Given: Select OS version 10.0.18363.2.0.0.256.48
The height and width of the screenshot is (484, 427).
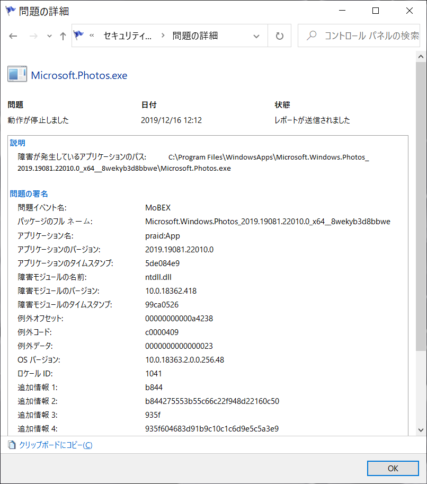Looking at the screenshot, I should (184, 360).
